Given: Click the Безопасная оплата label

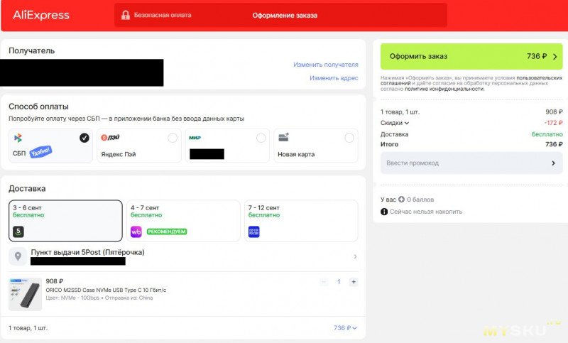Looking at the screenshot, I should point(163,15).
